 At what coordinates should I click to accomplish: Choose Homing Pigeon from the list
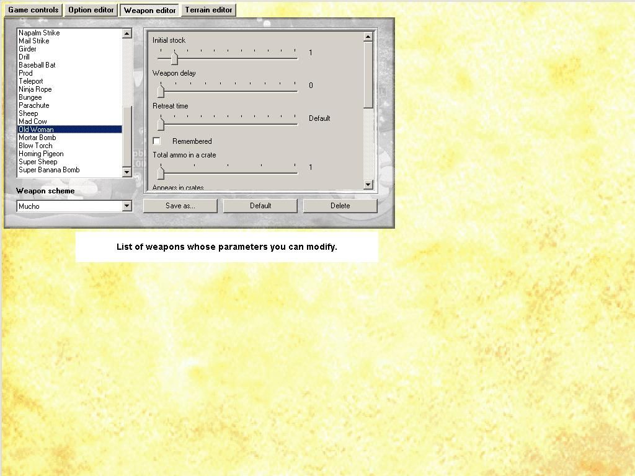(x=41, y=154)
